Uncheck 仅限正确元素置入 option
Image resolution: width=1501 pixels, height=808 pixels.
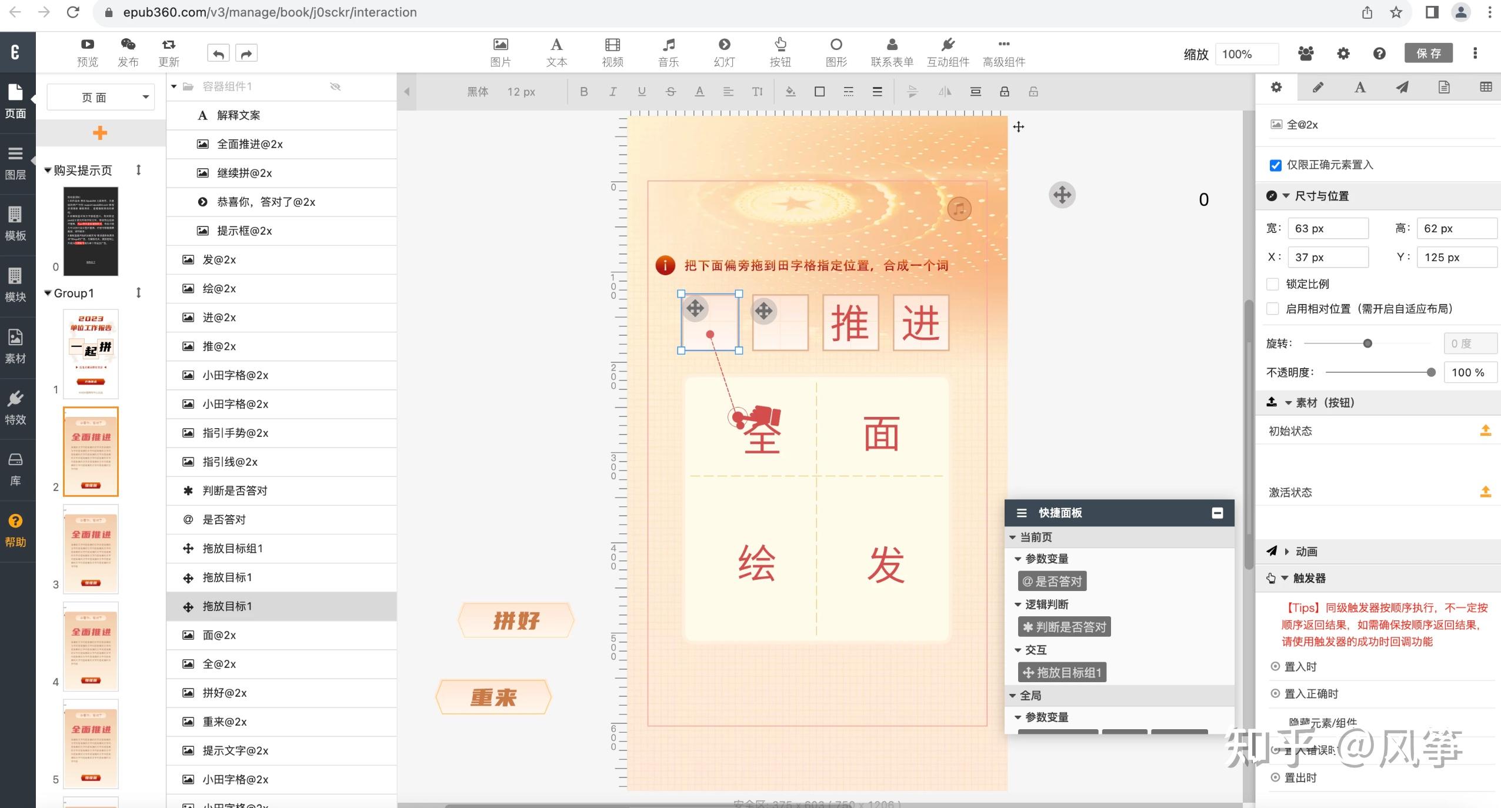point(1275,165)
